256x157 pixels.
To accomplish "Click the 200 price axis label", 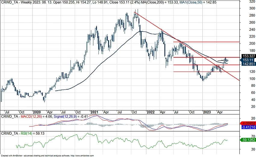I will point(252,43).
